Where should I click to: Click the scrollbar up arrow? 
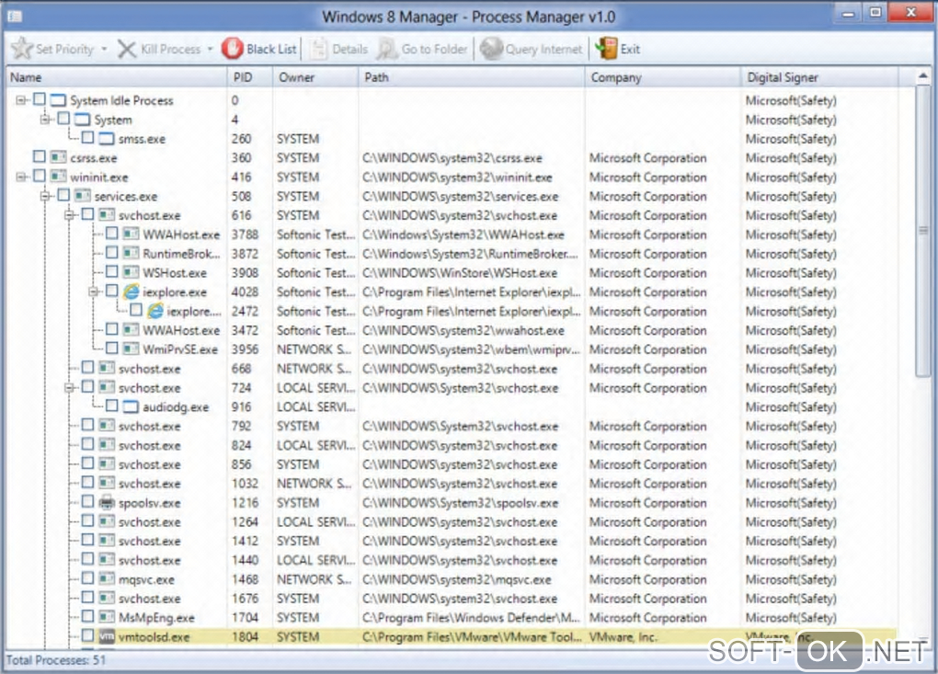point(923,76)
